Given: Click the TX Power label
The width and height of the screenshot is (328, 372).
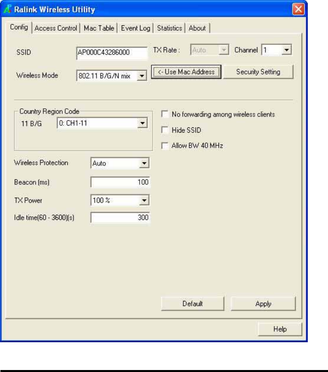Looking at the screenshot, I should click(x=28, y=200).
